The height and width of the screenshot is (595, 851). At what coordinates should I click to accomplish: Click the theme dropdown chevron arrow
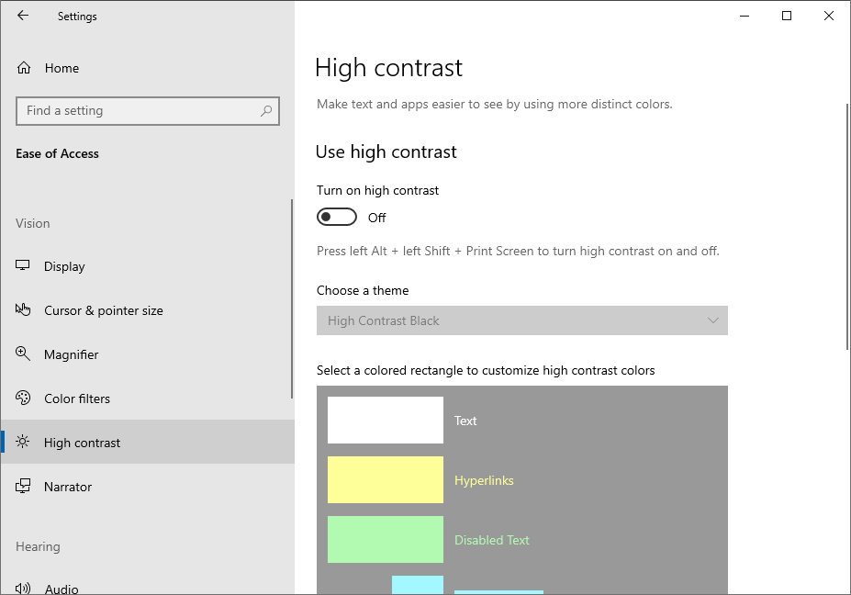pos(713,320)
